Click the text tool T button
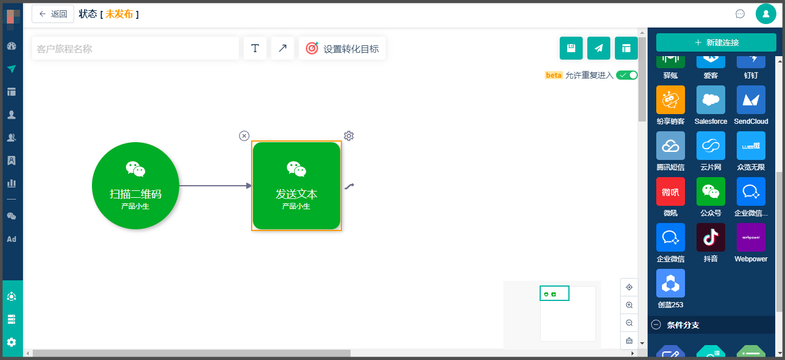Screen dimensions: 785x360 tap(255, 48)
